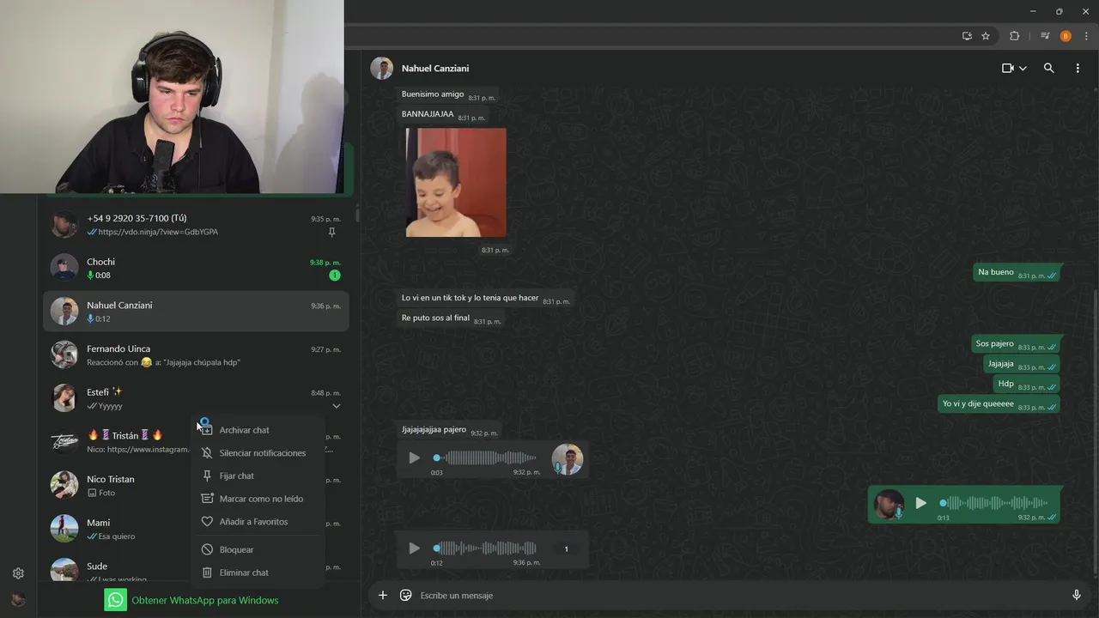Click Nico Tristan's profile picture
The width and height of the screenshot is (1099, 618).
[64, 485]
